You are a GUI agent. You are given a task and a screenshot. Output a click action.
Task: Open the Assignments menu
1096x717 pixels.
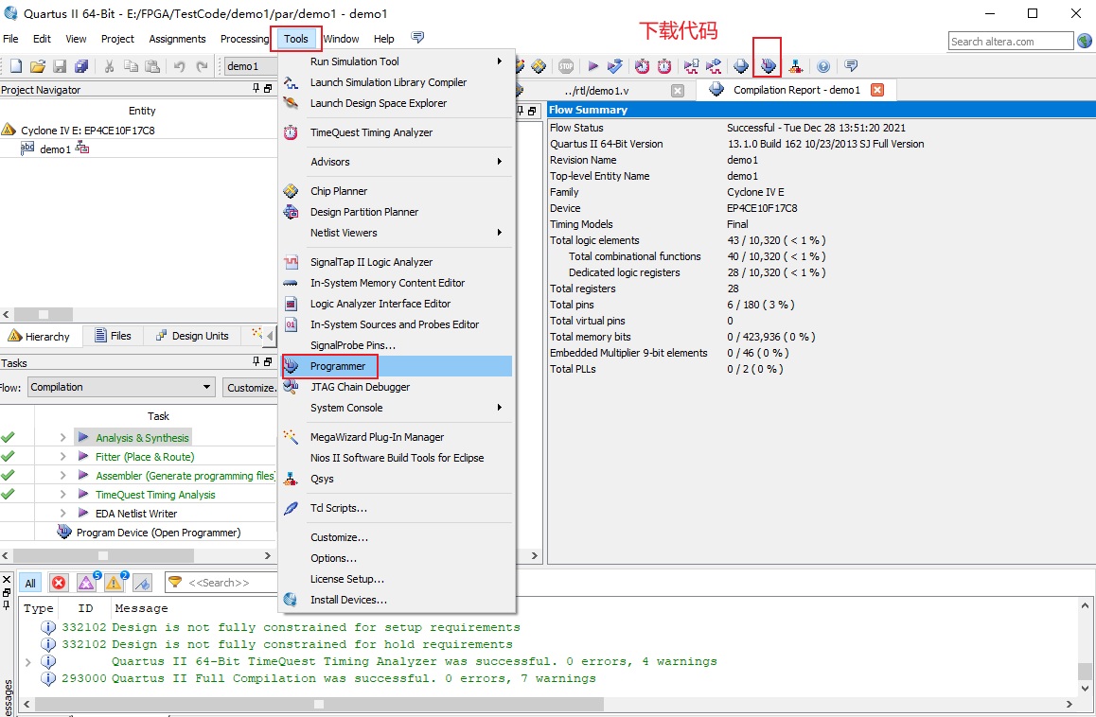[x=177, y=39]
